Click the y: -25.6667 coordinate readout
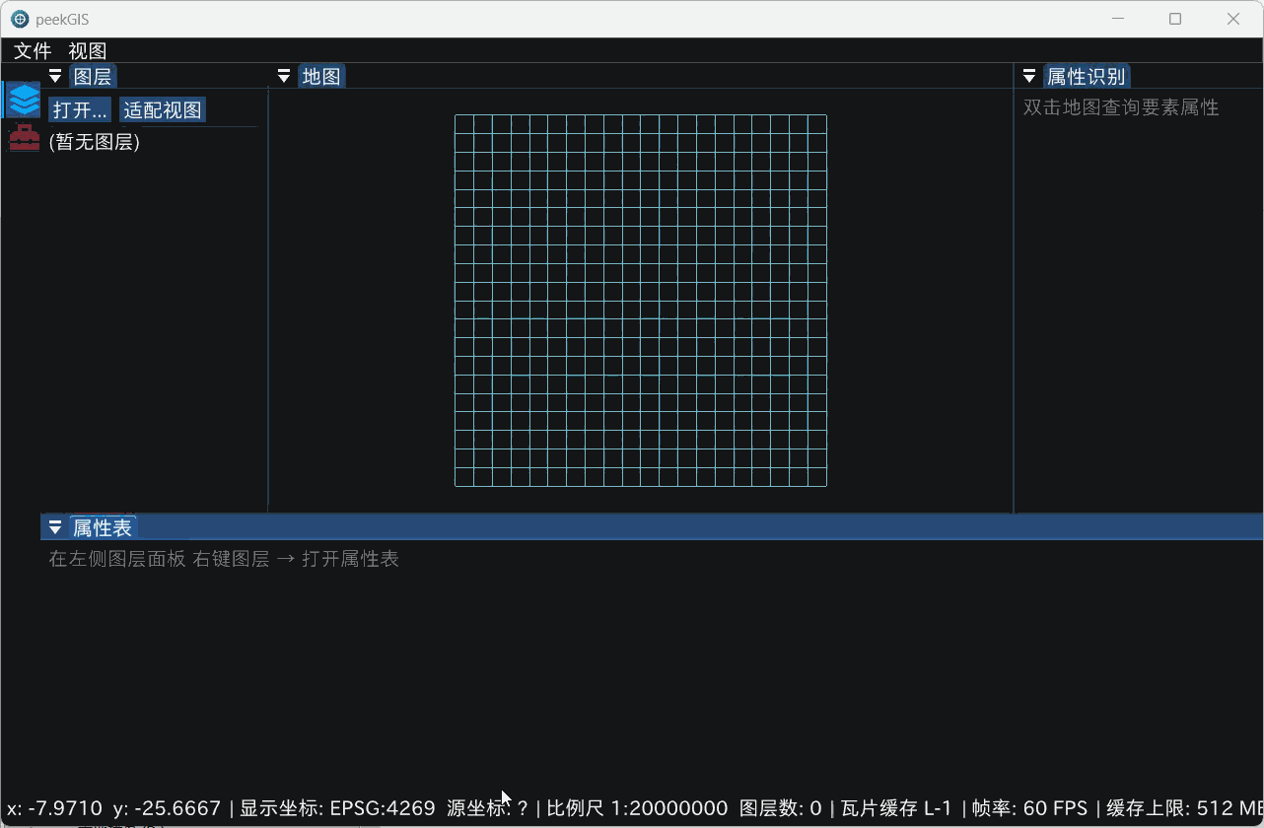 click(x=168, y=808)
